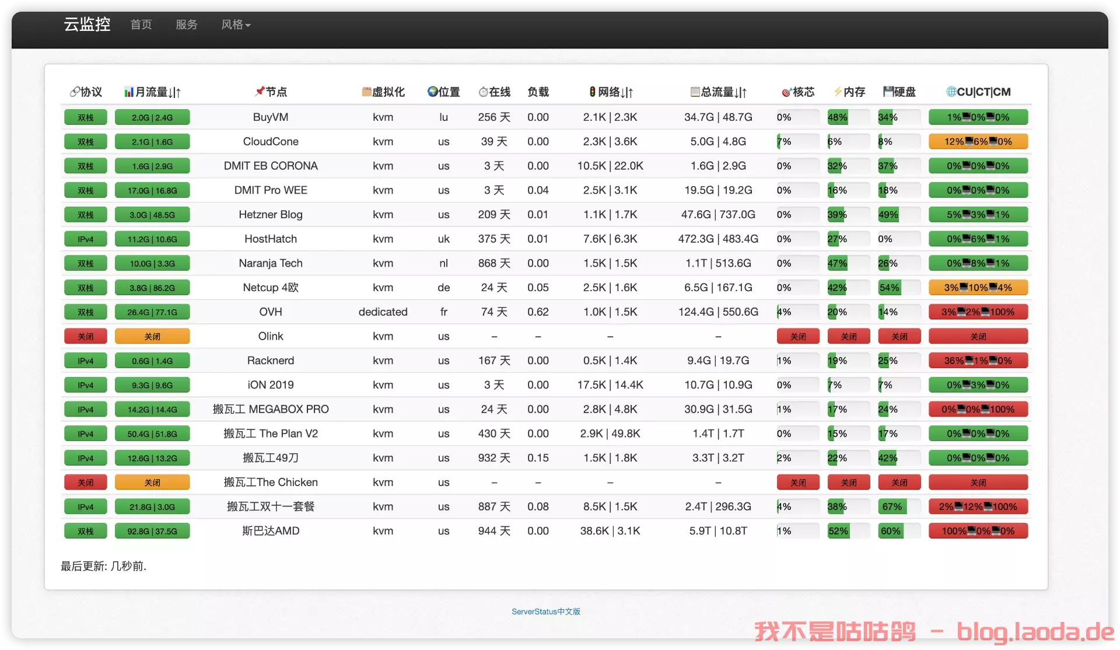Image resolution: width=1120 pixels, height=650 pixels.
Task: Click the traffic light icon beside 网络
Action: (592, 92)
